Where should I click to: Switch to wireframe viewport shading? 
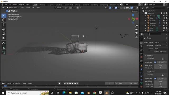[x=124, y=8]
